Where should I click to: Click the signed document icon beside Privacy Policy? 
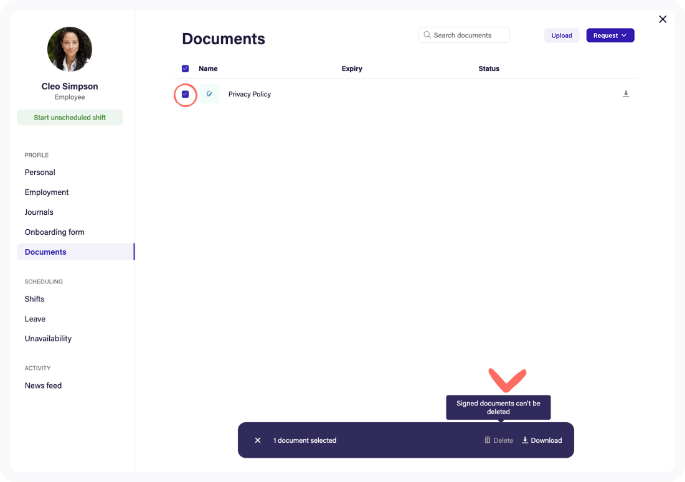coord(209,93)
